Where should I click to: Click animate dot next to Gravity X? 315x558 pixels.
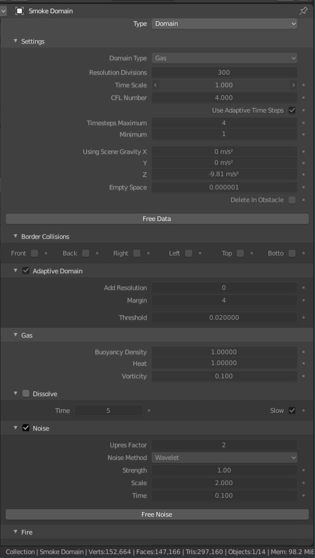click(x=304, y=152)
